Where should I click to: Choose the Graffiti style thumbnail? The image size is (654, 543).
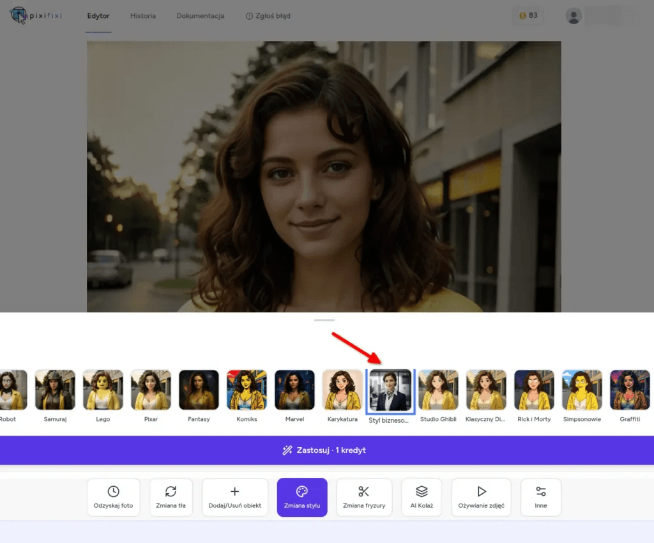click(630, 390)
